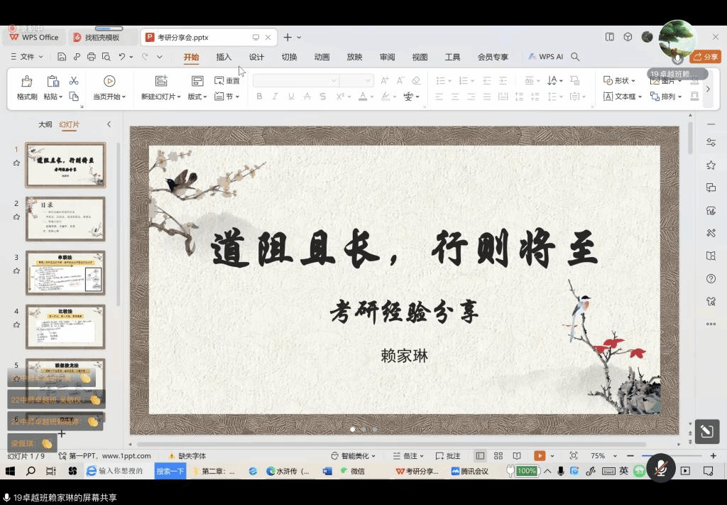This screenshot has width=727, height=505.
Task: Click the print icon in quick access bar
Action: [91, 57]
